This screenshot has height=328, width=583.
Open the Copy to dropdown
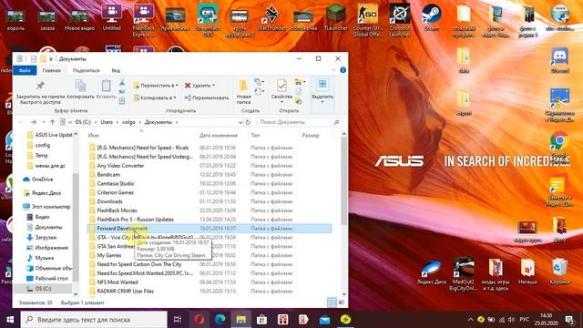click(x=155, y=97)
